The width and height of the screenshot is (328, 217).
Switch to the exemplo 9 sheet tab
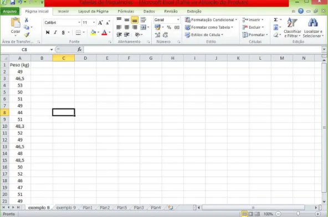coord(66,208)
